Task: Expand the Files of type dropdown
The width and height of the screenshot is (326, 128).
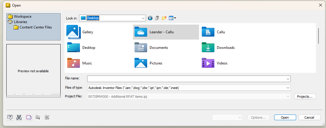Action: (x=288, y=88)
